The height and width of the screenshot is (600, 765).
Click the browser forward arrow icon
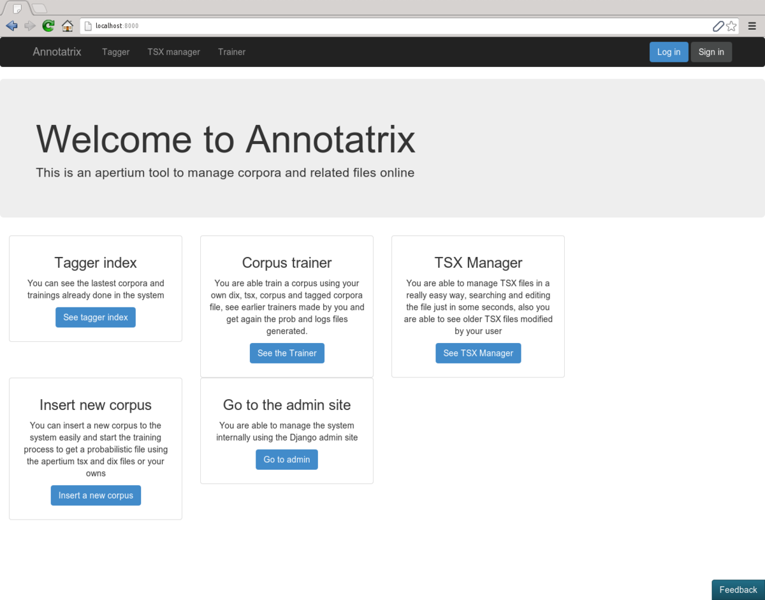30,26
